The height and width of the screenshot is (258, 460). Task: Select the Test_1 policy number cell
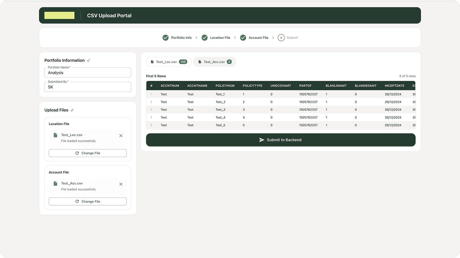tap(220, 94)
